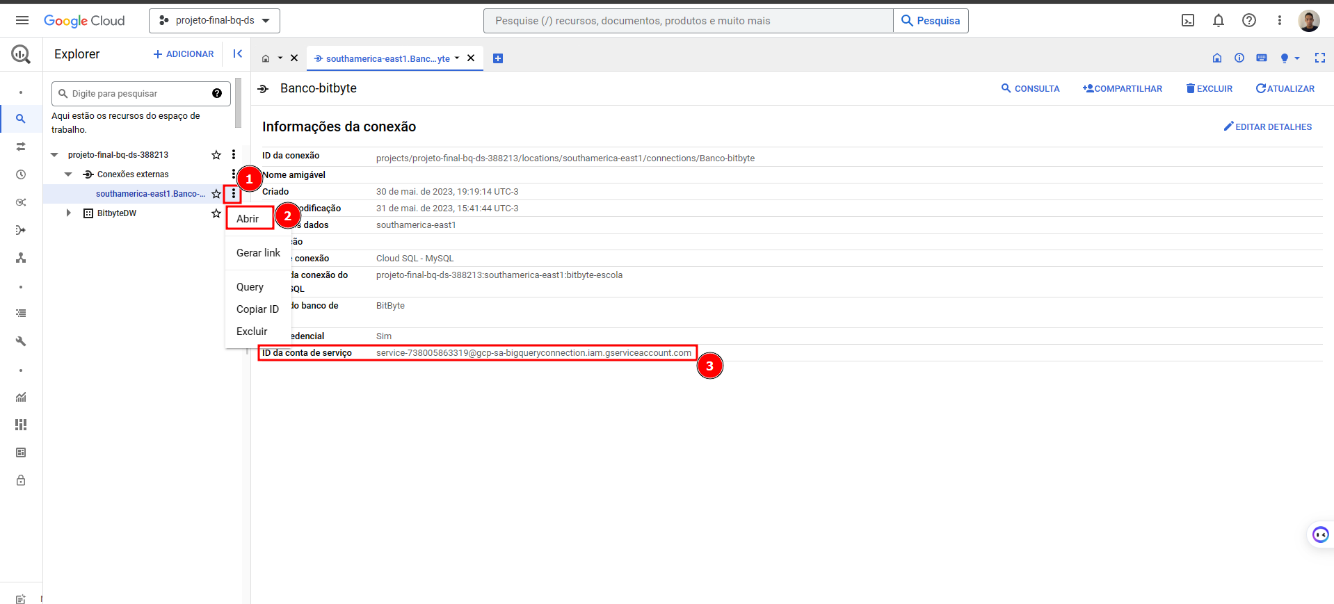
Task: Open actions menu for southamerica-east1.Banco connection
Action: [234, 194]
